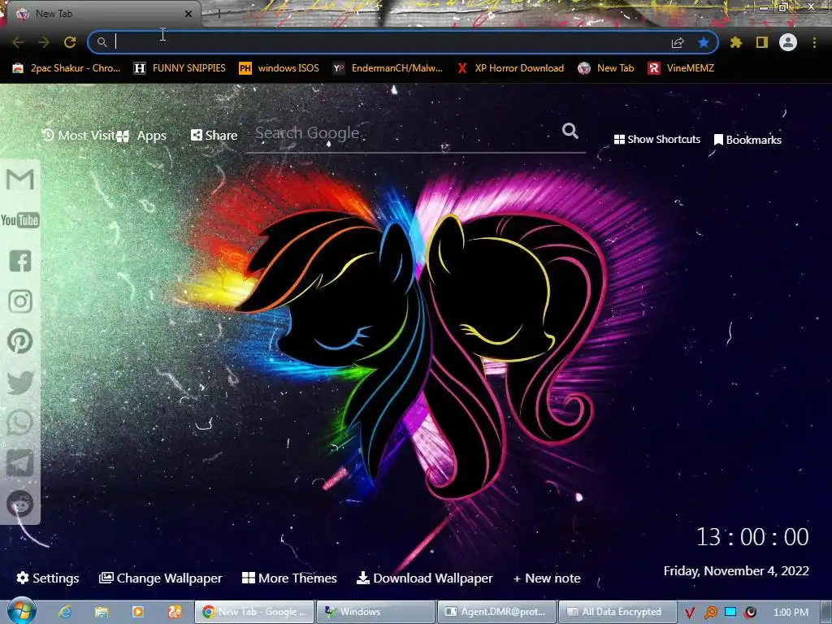Open the Chrome profile avatar
This screenshot has width=832, height=624.
point(788,42)
